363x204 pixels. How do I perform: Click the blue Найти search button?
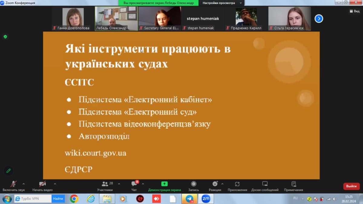[58, 199]
